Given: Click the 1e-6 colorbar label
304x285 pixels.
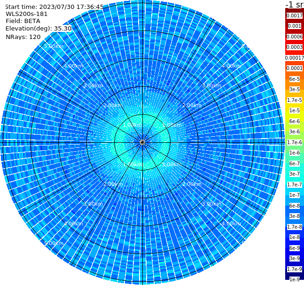Looking at the screenshot, I should (x=295, y=153).
